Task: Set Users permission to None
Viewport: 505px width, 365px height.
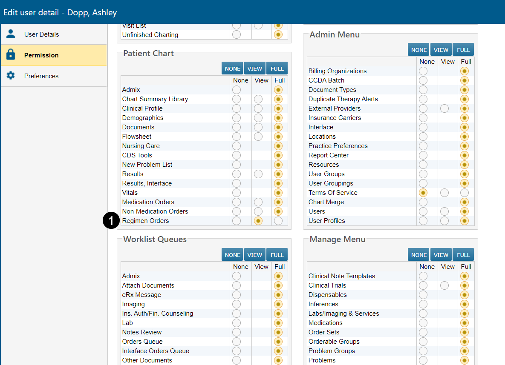Action: point(423,211)
